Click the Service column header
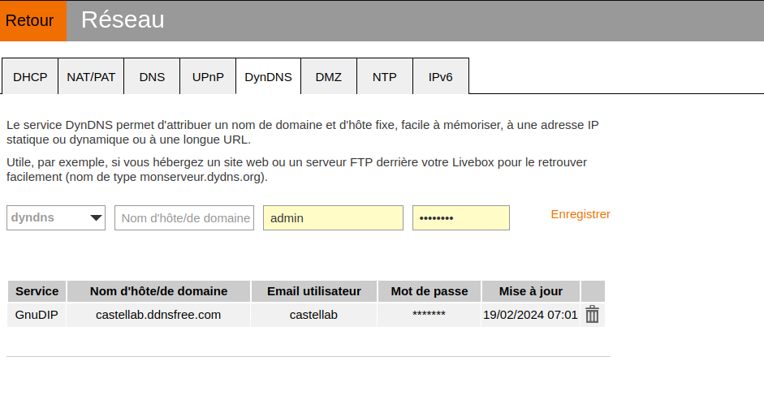Viewport: 764px width, 404px height. (37, 291)
